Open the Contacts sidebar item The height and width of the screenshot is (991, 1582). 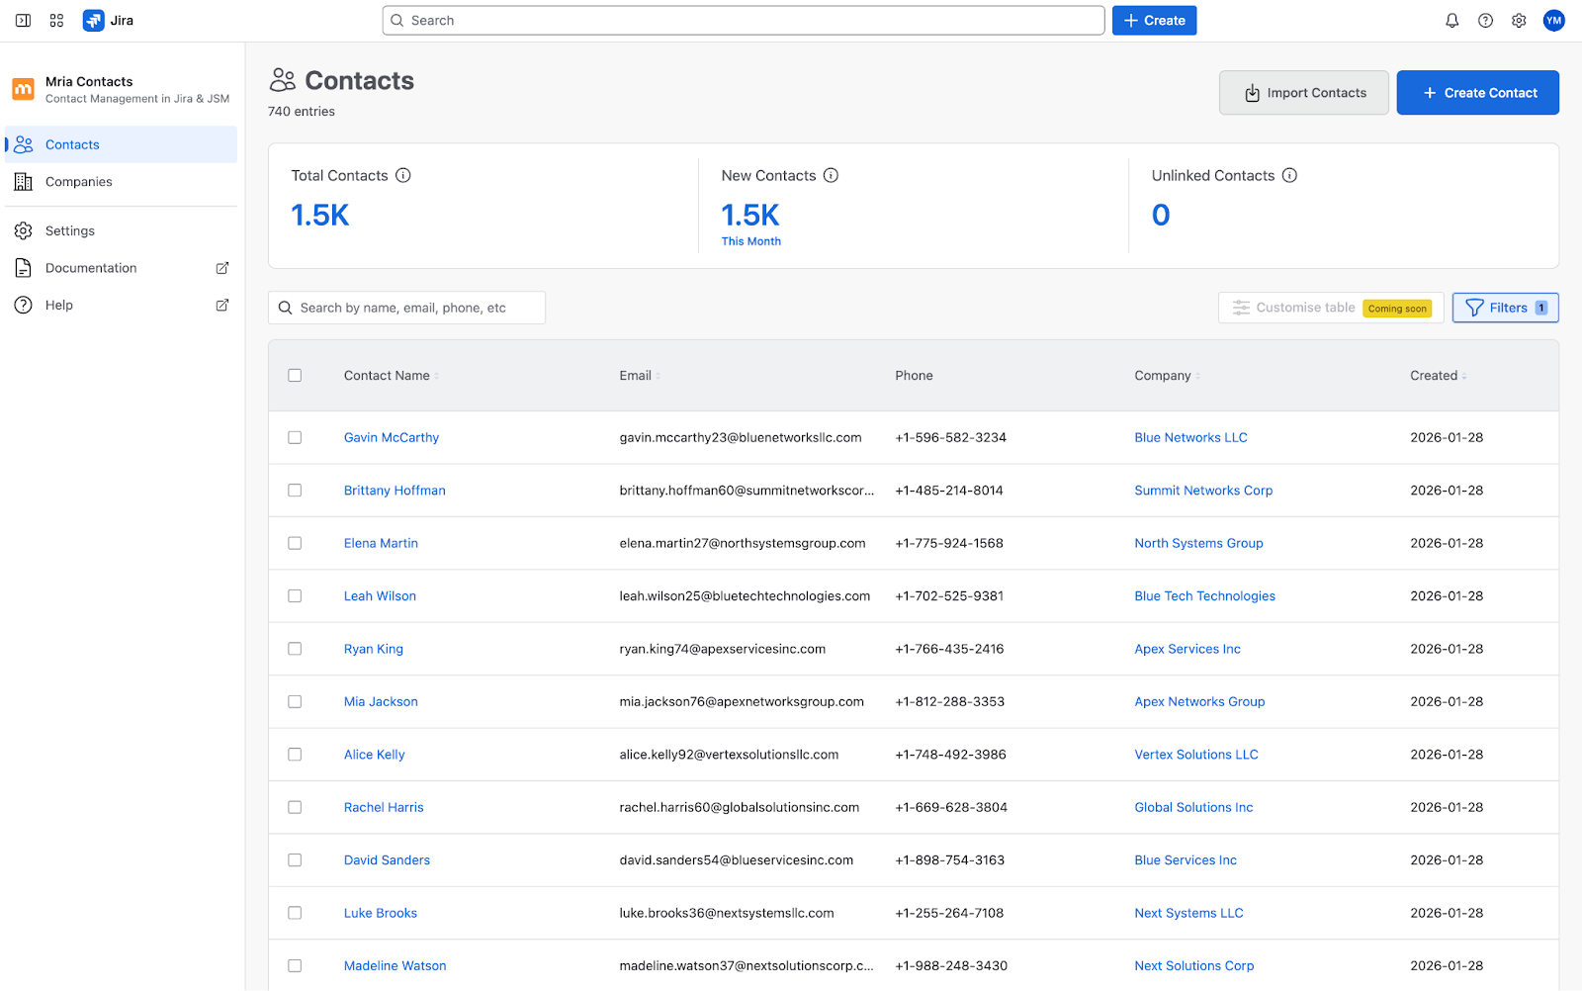(121, 144)
